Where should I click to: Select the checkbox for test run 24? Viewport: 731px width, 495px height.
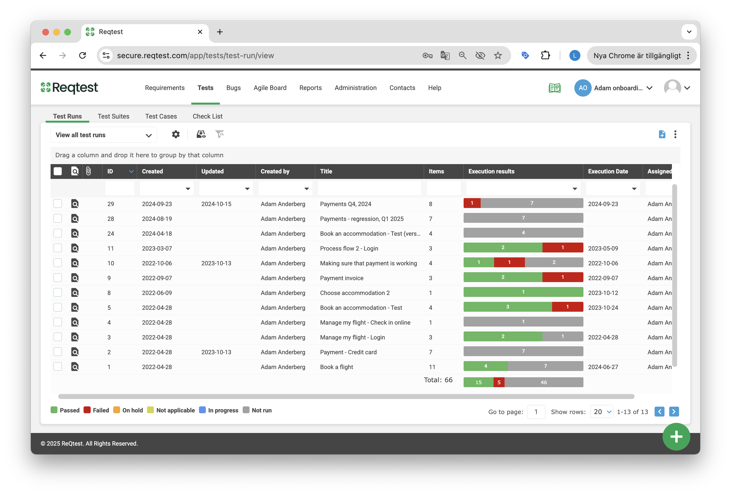tap(57, 233)
